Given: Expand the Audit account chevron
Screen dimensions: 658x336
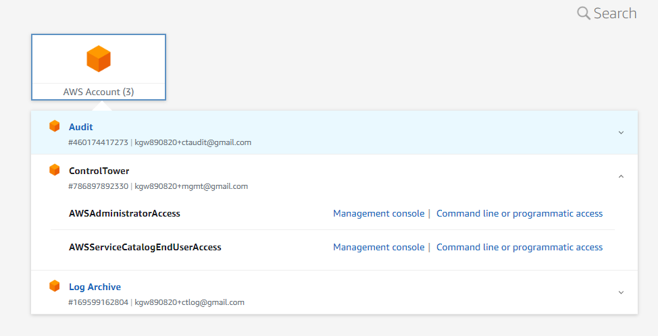Looking at the screenshot, I should (621, 133).
